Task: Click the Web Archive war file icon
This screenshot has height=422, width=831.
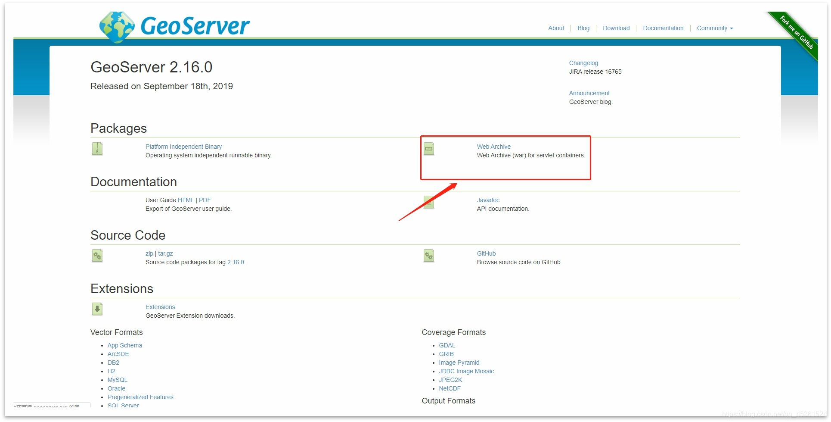Action: (x=429, y=149)
